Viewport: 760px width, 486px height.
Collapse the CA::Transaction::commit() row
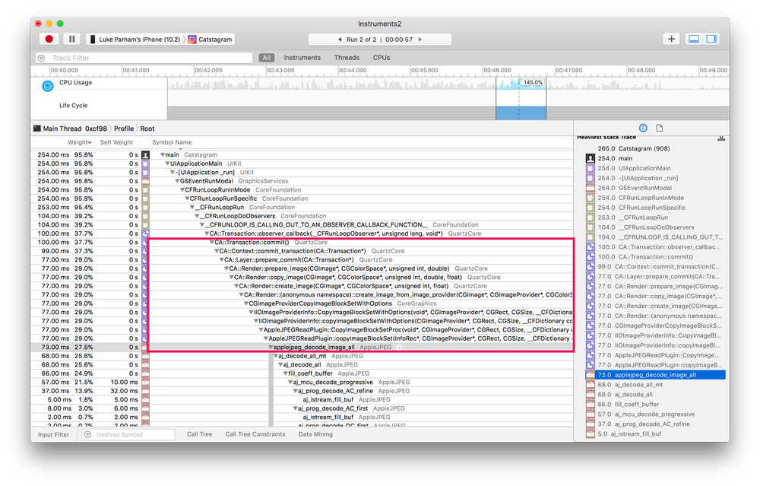(212, 242)
